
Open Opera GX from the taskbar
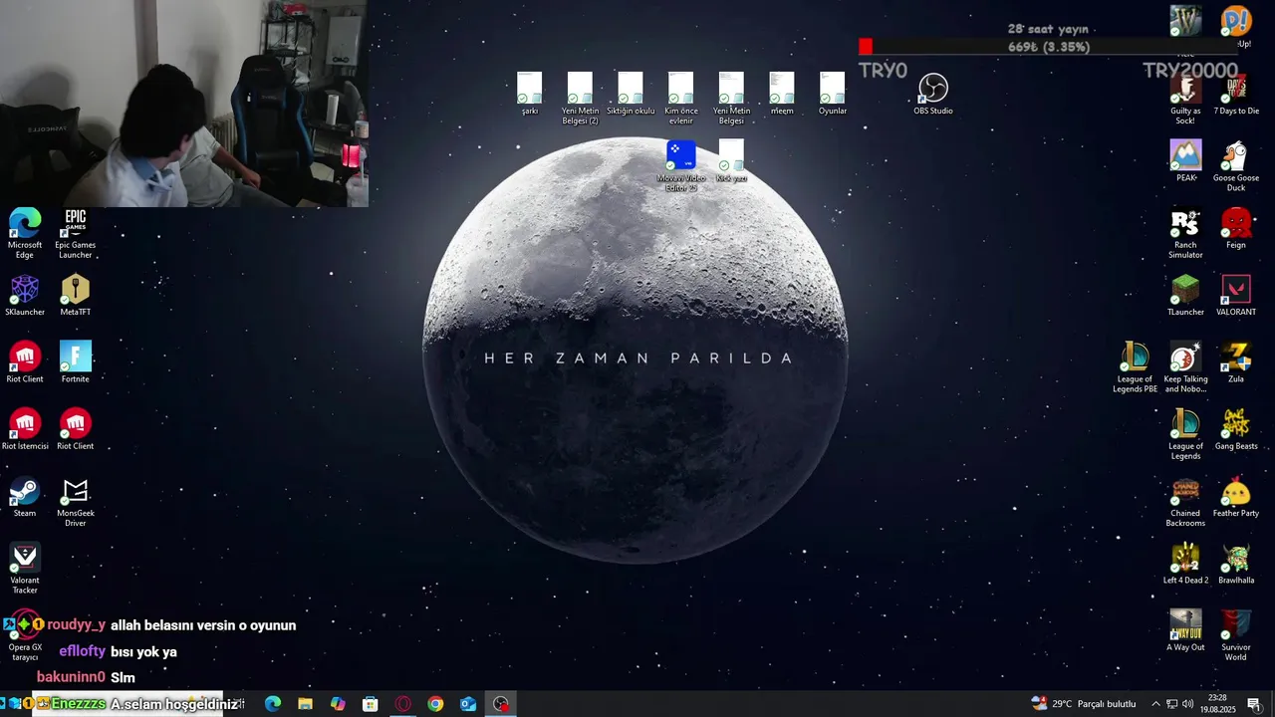tap(402, 704)
